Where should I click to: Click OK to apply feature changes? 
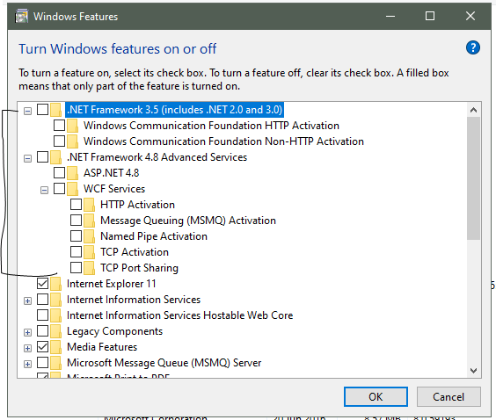click(376, 396)
